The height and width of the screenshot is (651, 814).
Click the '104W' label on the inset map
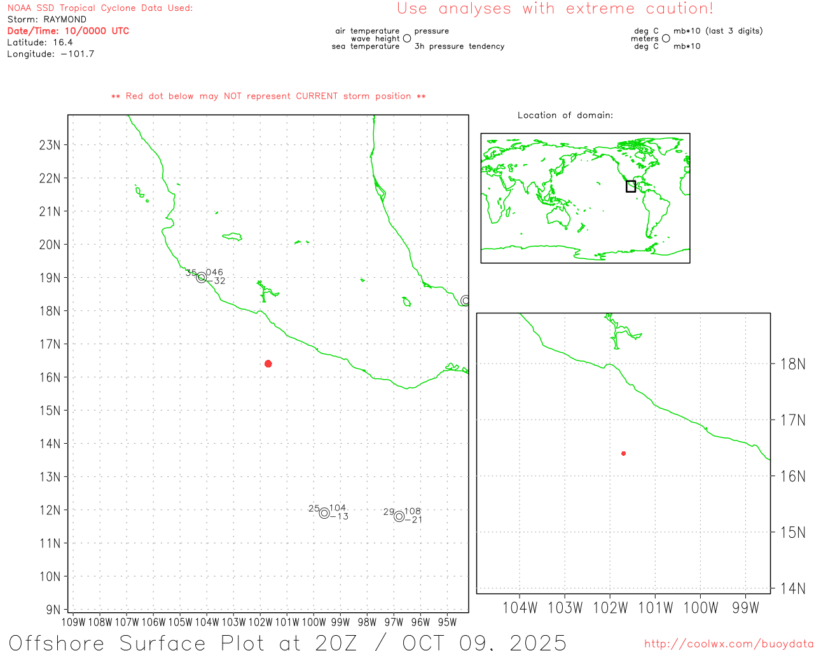pos(520,608)
